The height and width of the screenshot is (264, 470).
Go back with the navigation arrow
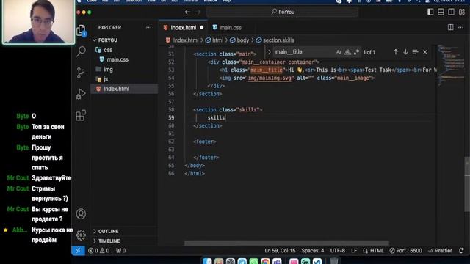pos(188,12)
